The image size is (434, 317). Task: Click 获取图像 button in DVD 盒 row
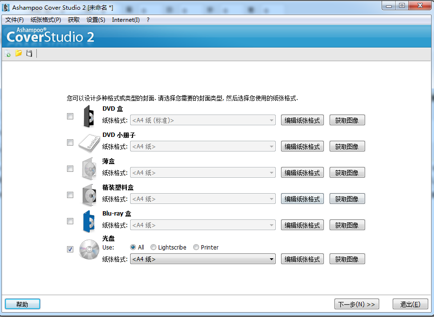[347, 120]
